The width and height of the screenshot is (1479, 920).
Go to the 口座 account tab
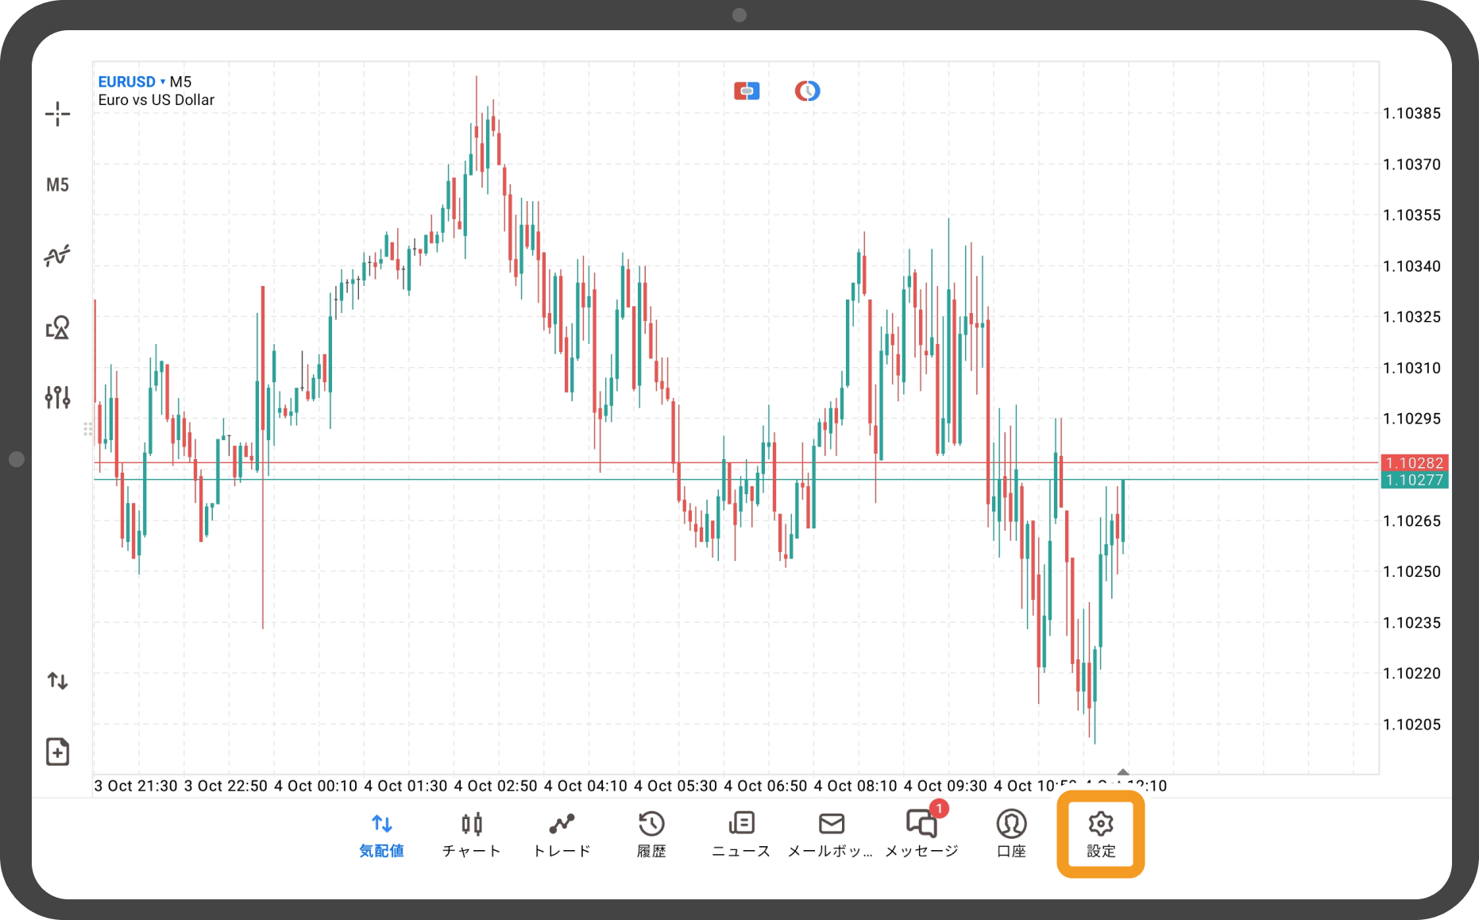pos(1011,834)
